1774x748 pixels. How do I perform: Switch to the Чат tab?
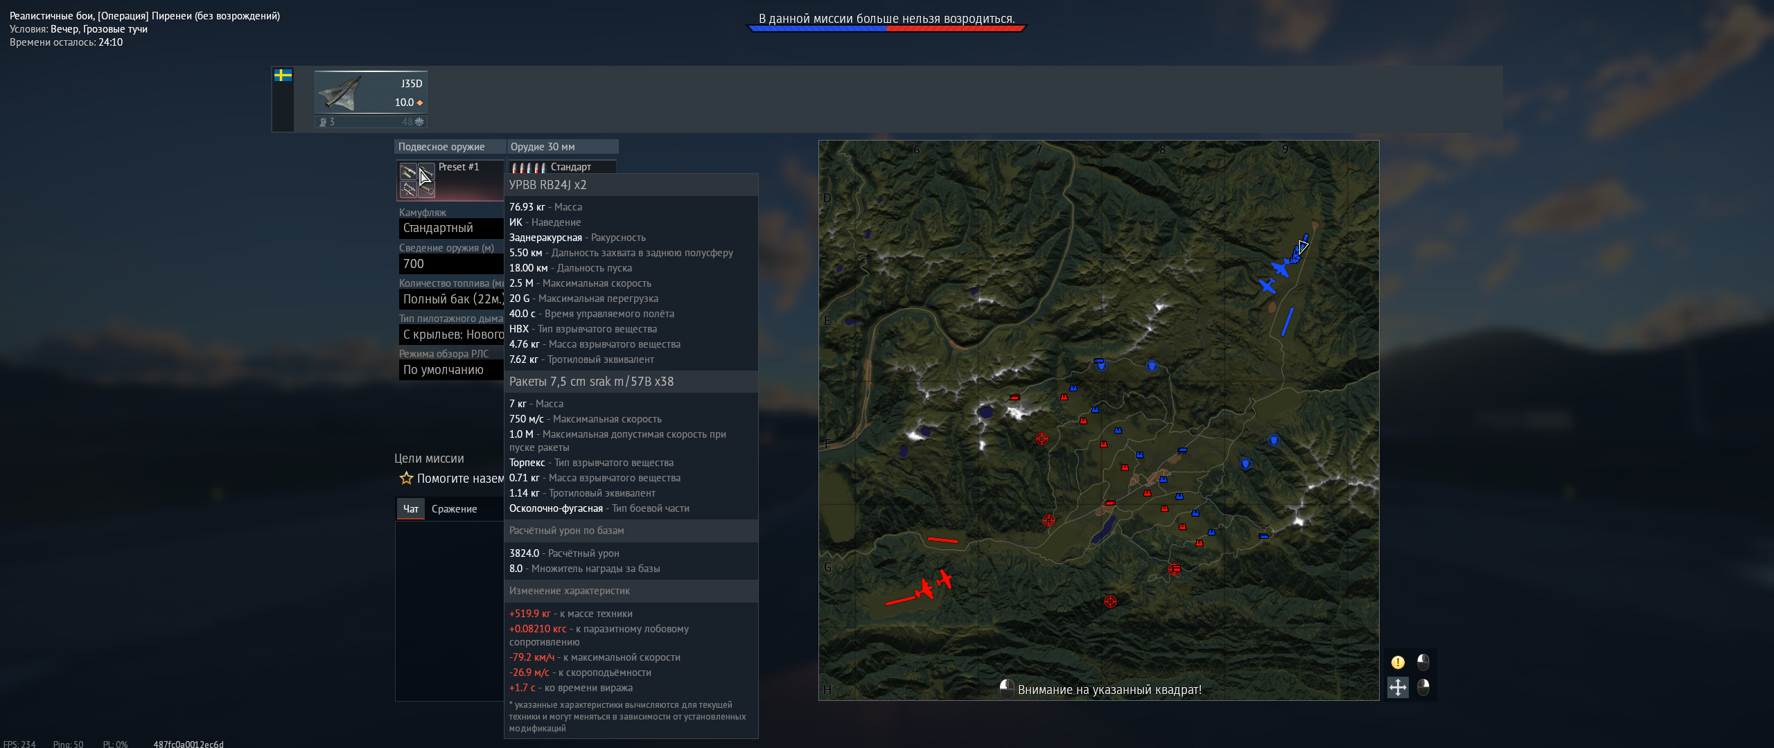coord(410,509)
